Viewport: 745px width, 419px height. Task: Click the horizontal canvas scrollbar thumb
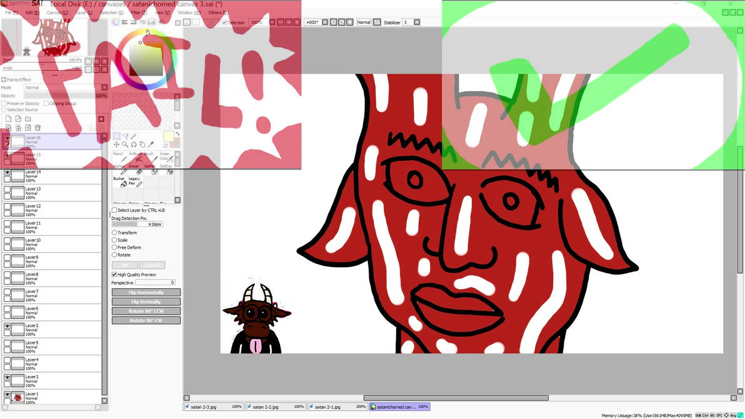click(456, 398)
